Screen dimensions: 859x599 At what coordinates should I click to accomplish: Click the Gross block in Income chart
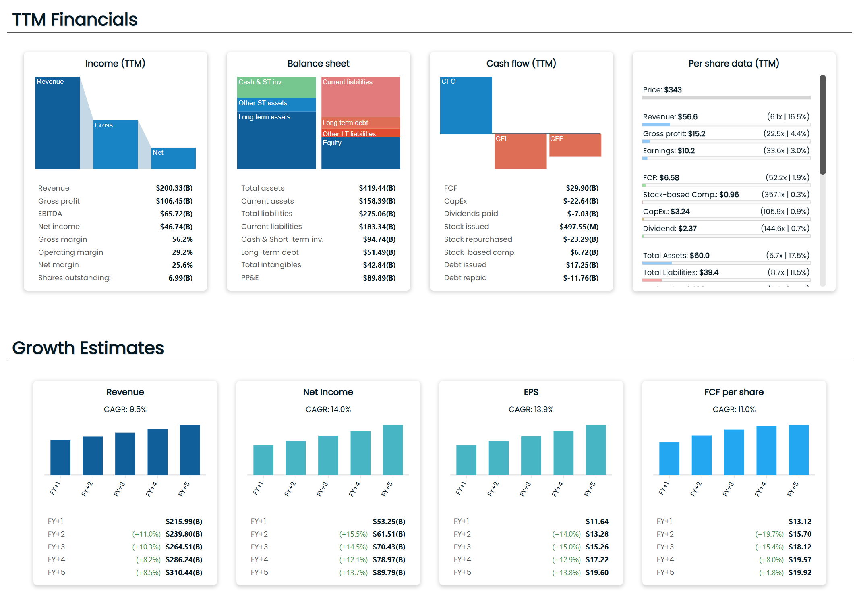(x=115, y=144)
